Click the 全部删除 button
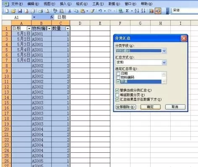Image resolution: width=198 pixels, height=167 pixels. 126,107
